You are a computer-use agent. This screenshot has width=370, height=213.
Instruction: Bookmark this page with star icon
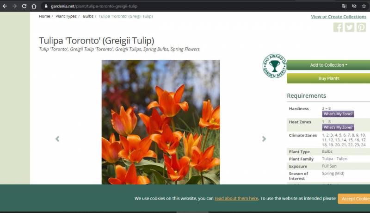click(364, 6)
